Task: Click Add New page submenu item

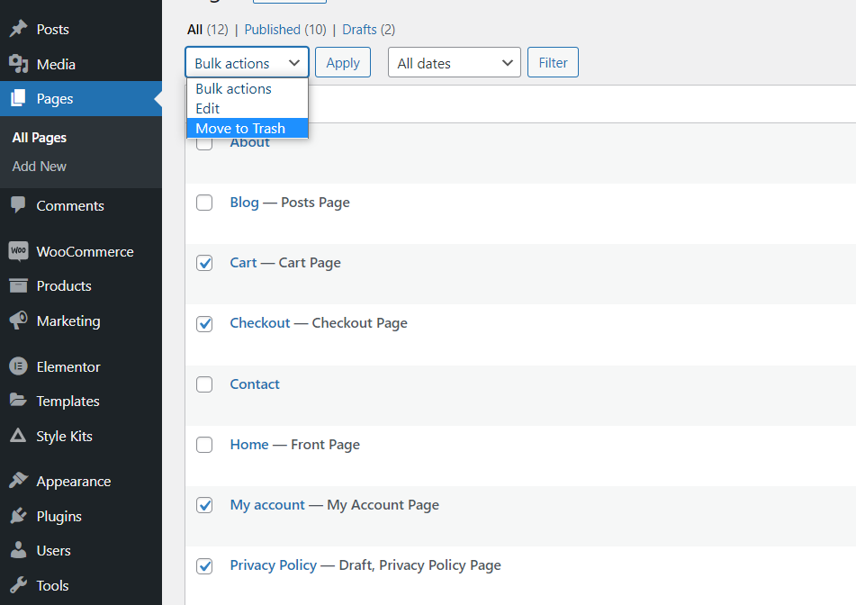Action: point(40,167)
